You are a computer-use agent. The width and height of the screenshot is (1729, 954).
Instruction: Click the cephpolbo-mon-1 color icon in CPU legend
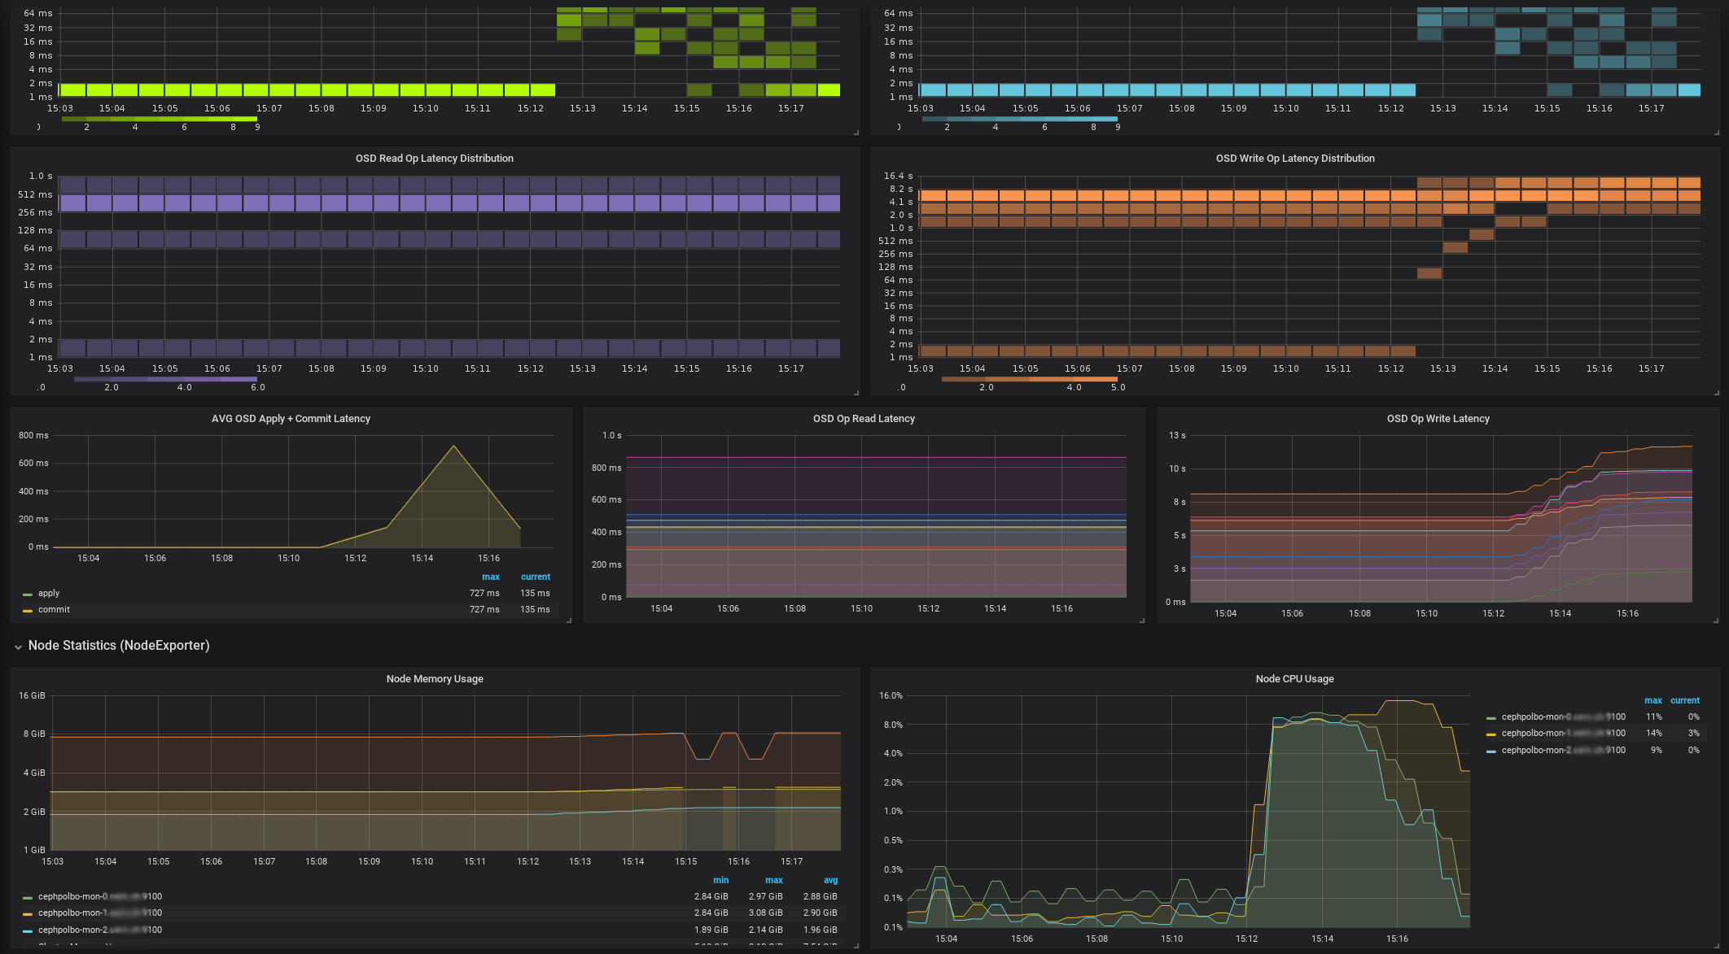pyautogui.click(x=1491, y=734)
